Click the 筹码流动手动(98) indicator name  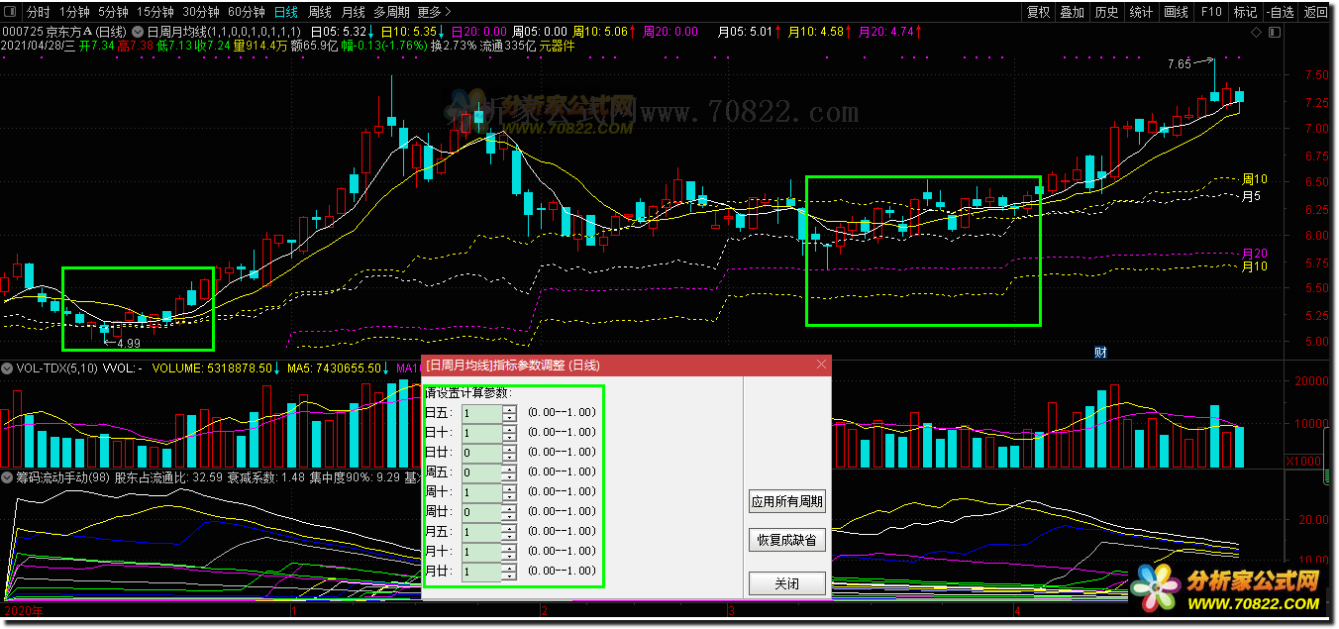click(62, 477)
